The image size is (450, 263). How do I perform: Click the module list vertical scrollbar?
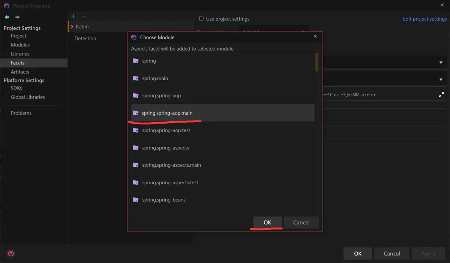tap(317, 62)
